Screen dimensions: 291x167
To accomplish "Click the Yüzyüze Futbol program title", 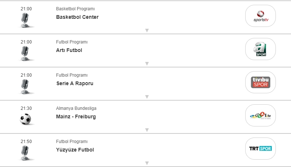I will tap(75, 150).
